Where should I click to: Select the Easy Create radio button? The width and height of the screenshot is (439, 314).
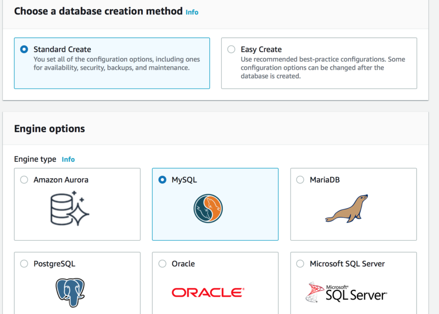pyautogui.click(x=231, y=49)
